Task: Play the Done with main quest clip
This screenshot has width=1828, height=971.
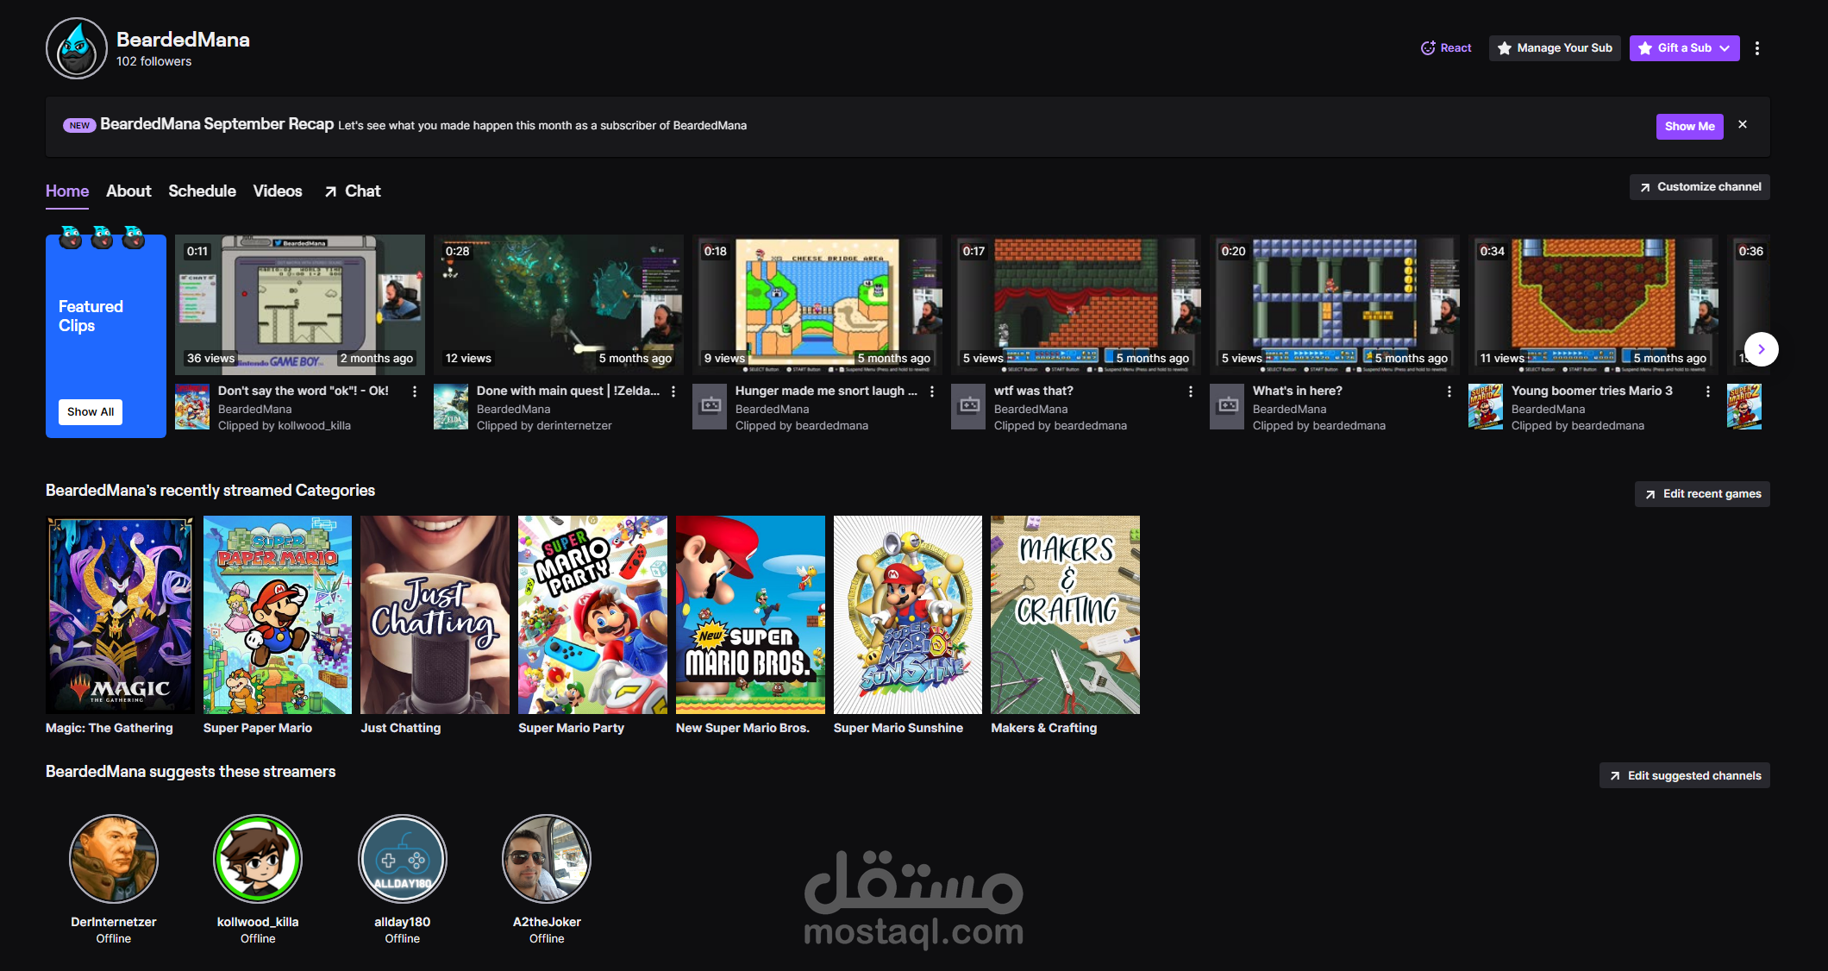Action: (x=559, y=304)
